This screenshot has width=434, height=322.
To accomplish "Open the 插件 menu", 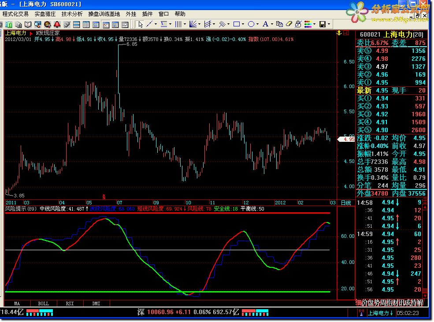I will tap(147, 14).
